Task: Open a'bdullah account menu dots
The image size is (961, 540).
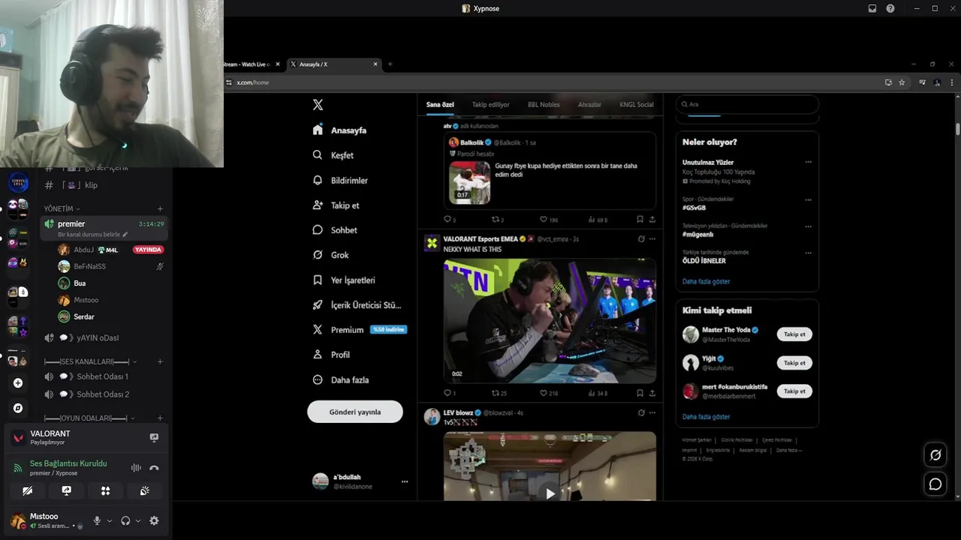Action: pyautogui.click(x=405, y=481)
